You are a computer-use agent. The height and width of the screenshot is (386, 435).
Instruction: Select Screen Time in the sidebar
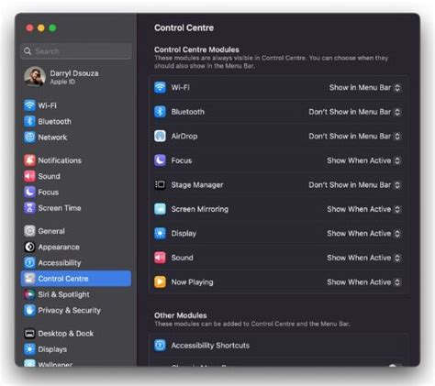pyautogui.click(x=76, y=208)
